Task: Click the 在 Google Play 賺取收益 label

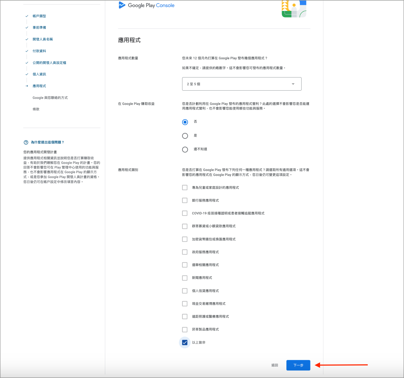Action: click(x=136, y=104)
